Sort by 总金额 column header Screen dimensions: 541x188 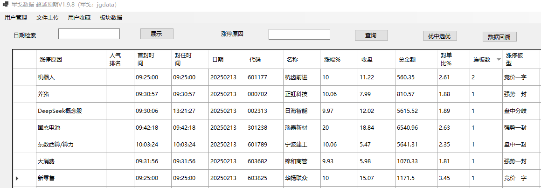(416, 59)
